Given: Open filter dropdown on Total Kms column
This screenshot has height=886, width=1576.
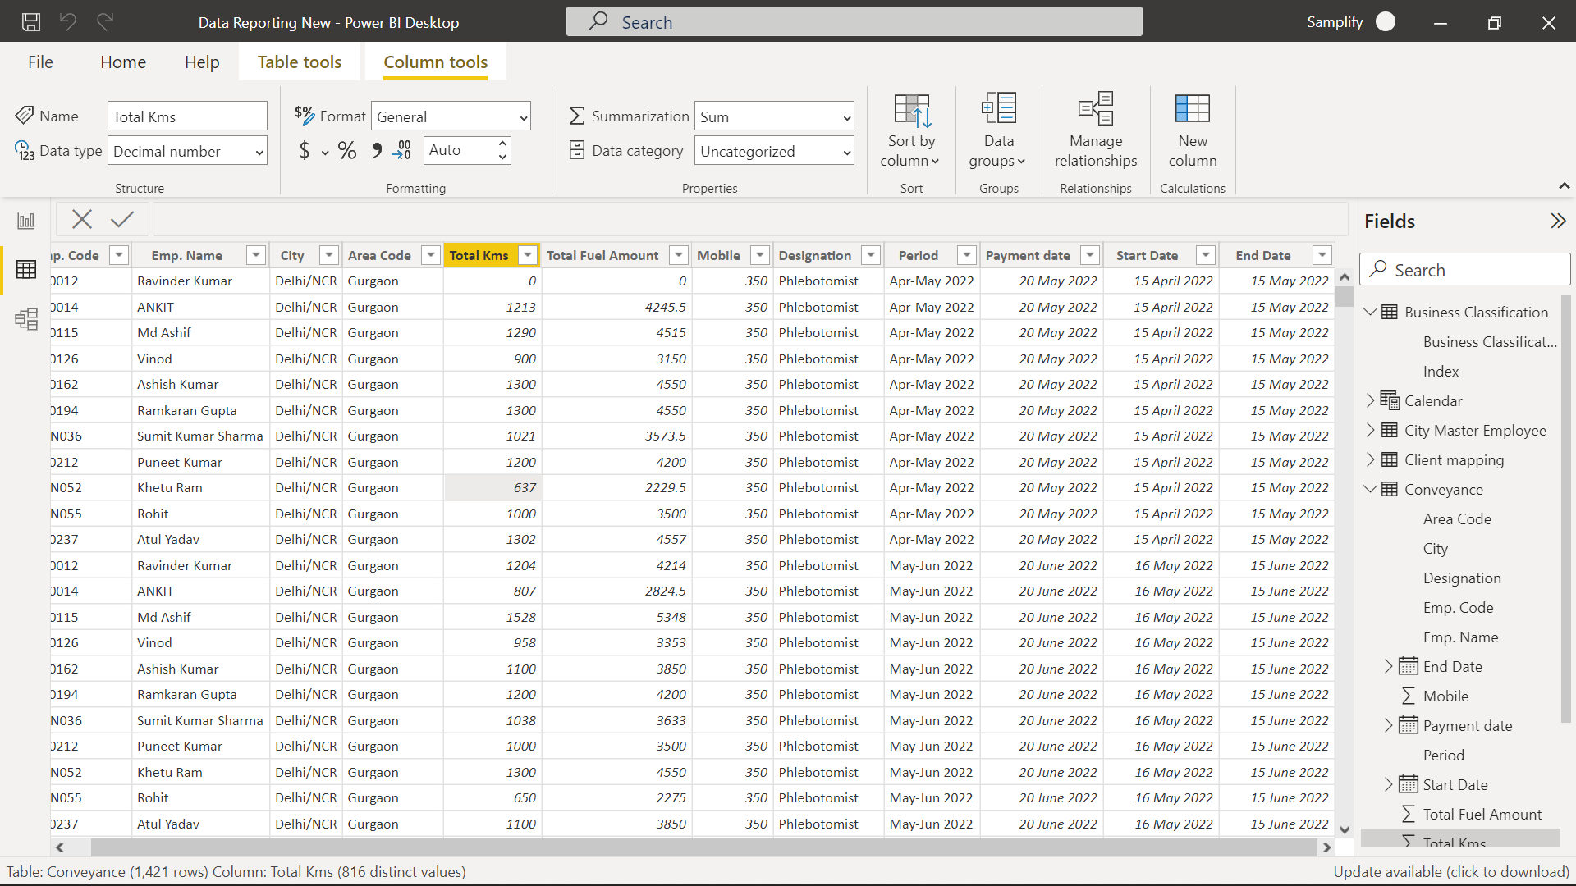Looking at the screenshot, I should click(528, 255).
